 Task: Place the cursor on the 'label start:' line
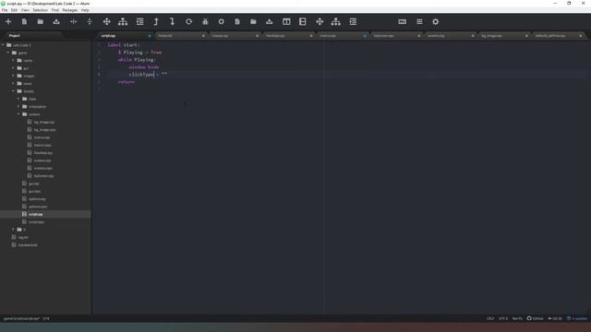pyautogui.click(x=123, y=45)
